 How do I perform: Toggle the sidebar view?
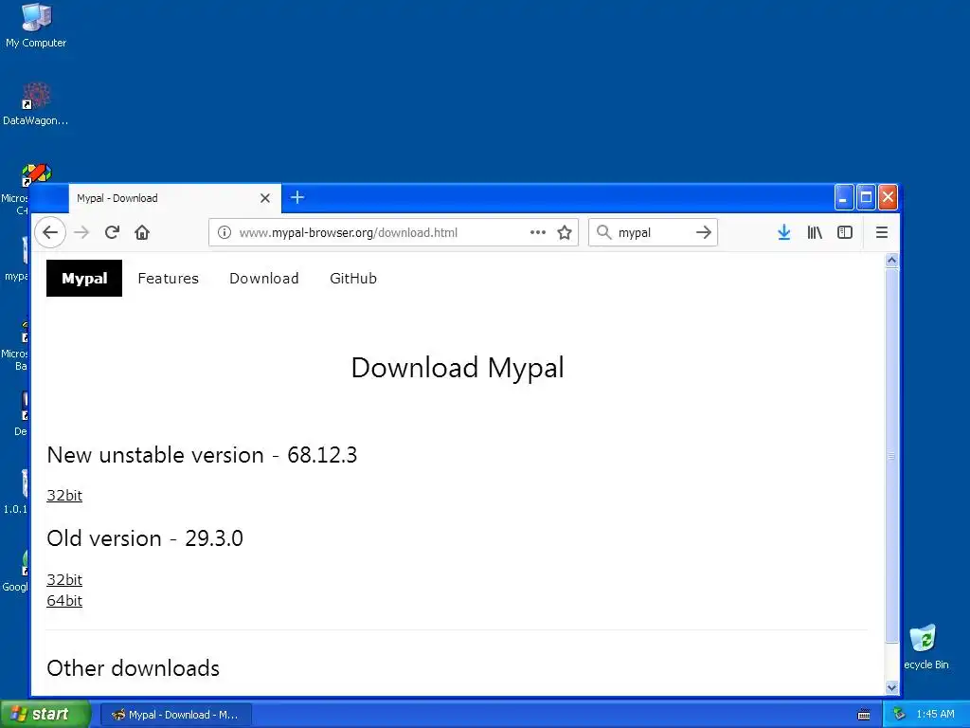click(x=844, y=233)
